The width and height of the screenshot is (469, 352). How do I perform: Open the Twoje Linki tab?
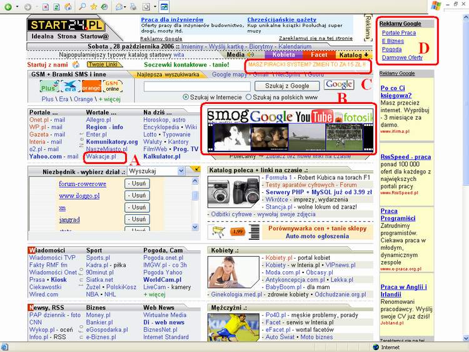[103, 65]
